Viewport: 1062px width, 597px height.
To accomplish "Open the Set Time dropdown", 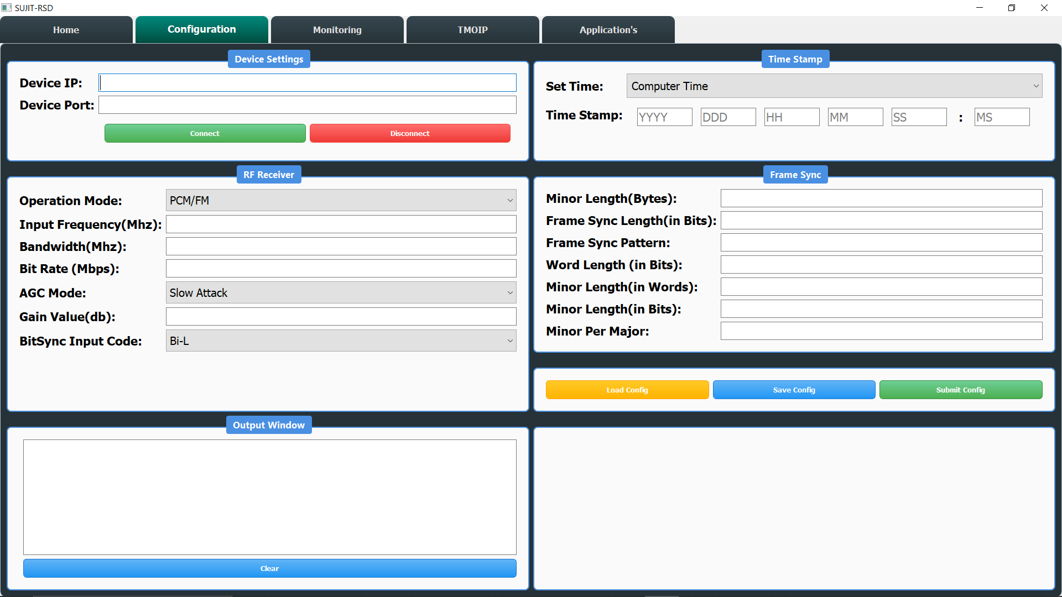I will point(834,86).
